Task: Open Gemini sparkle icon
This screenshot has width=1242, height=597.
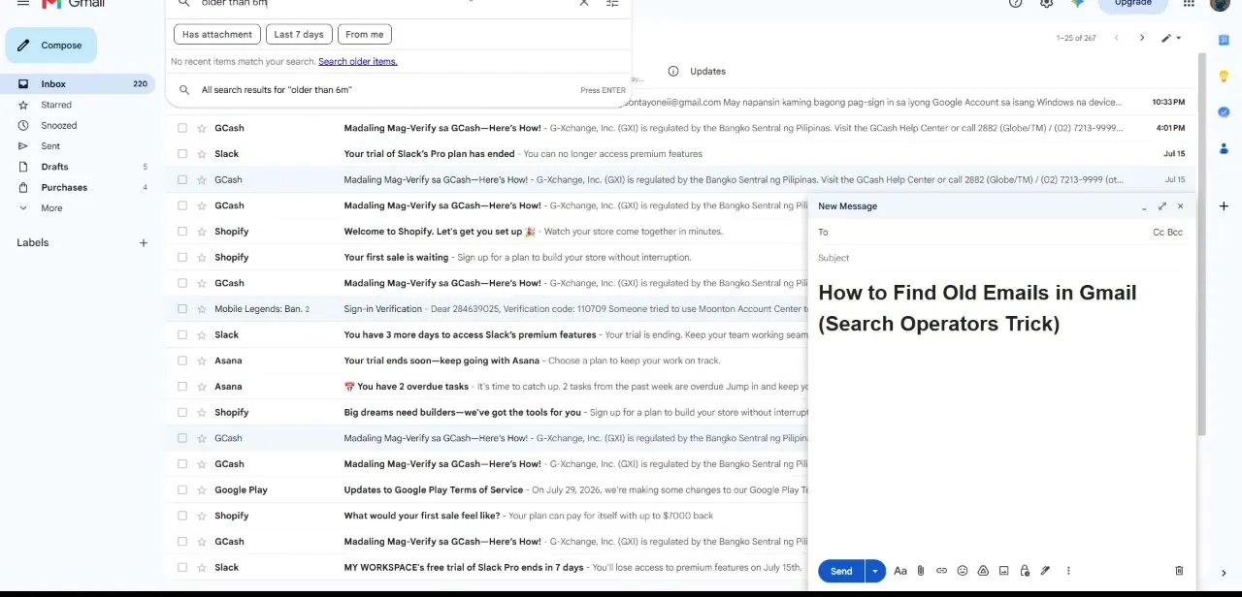Action: pyautogui.click(x=1077, y=4)
